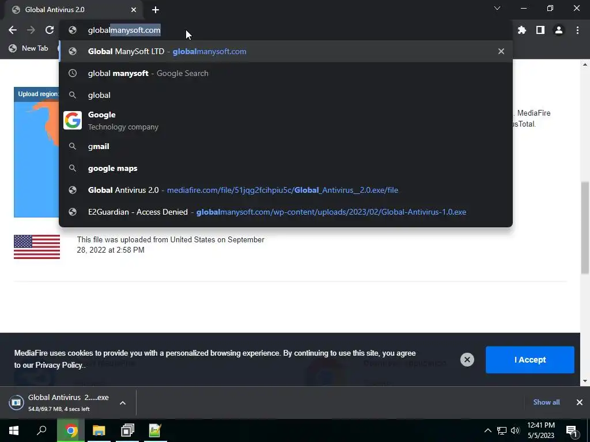
Task: Click the Chrome taskbar icon
Action: click(x=71, y=430)
